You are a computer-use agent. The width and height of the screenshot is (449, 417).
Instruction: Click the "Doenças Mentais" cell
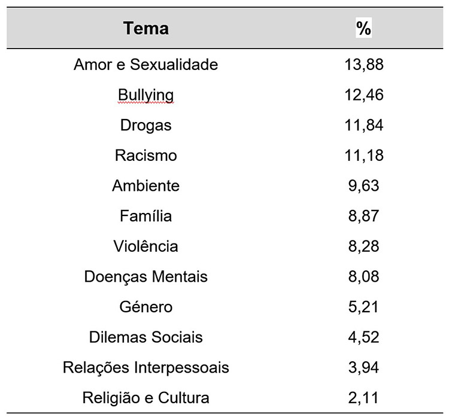click(x=145, y=276)
